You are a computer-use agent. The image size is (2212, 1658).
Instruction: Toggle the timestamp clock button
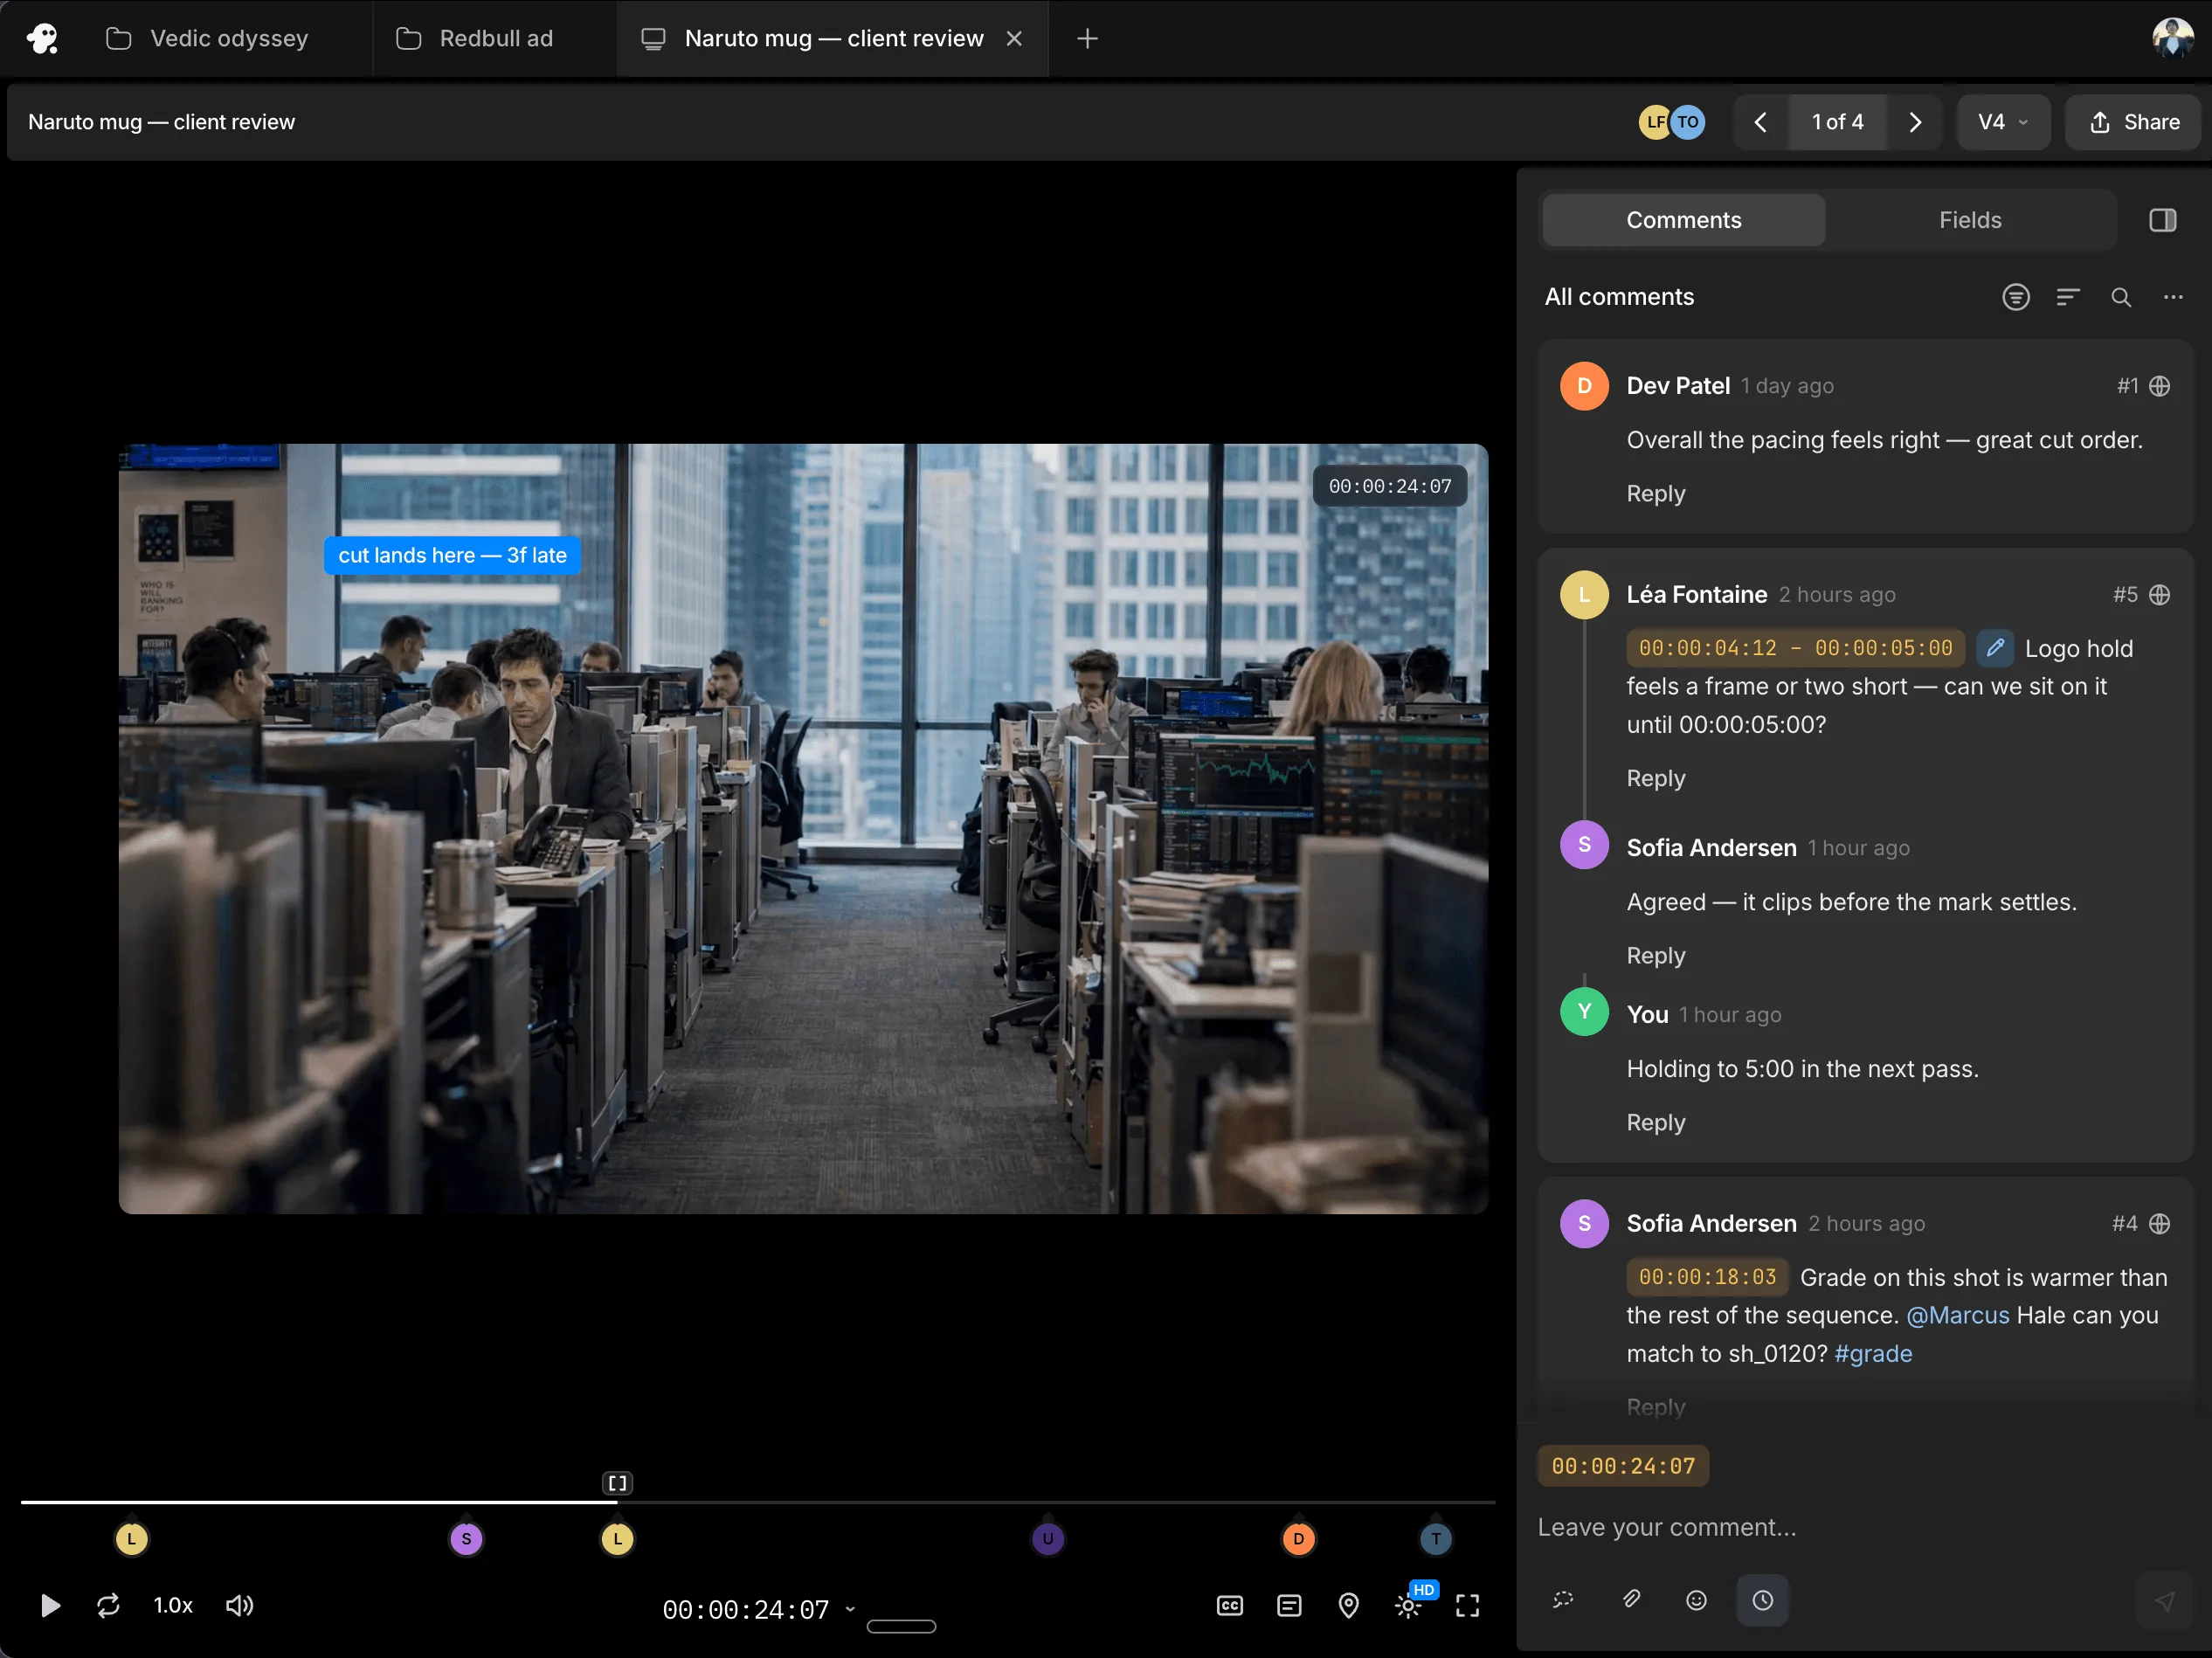pos(1762,1600)
